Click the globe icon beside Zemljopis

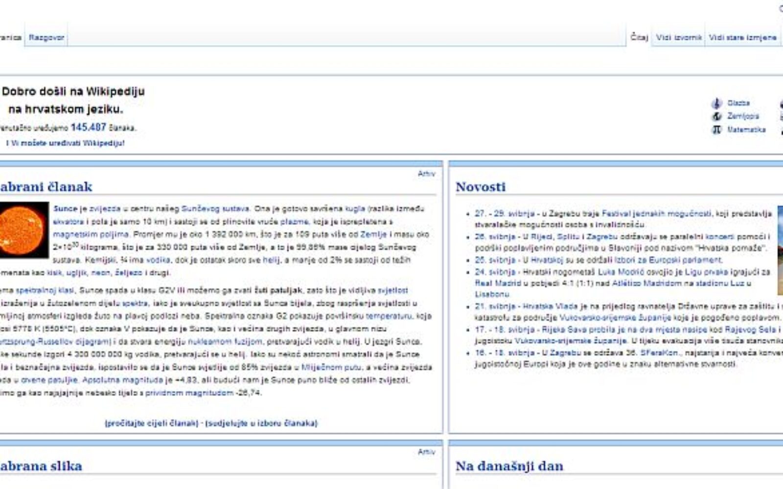[716, 116]
